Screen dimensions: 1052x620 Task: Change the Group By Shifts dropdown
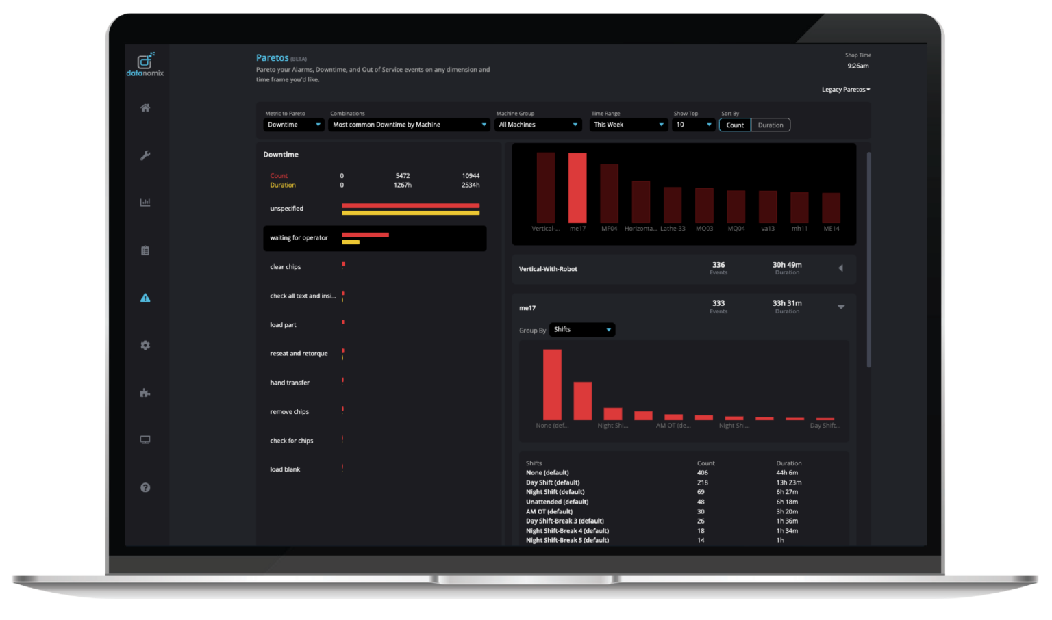[581, 329]
